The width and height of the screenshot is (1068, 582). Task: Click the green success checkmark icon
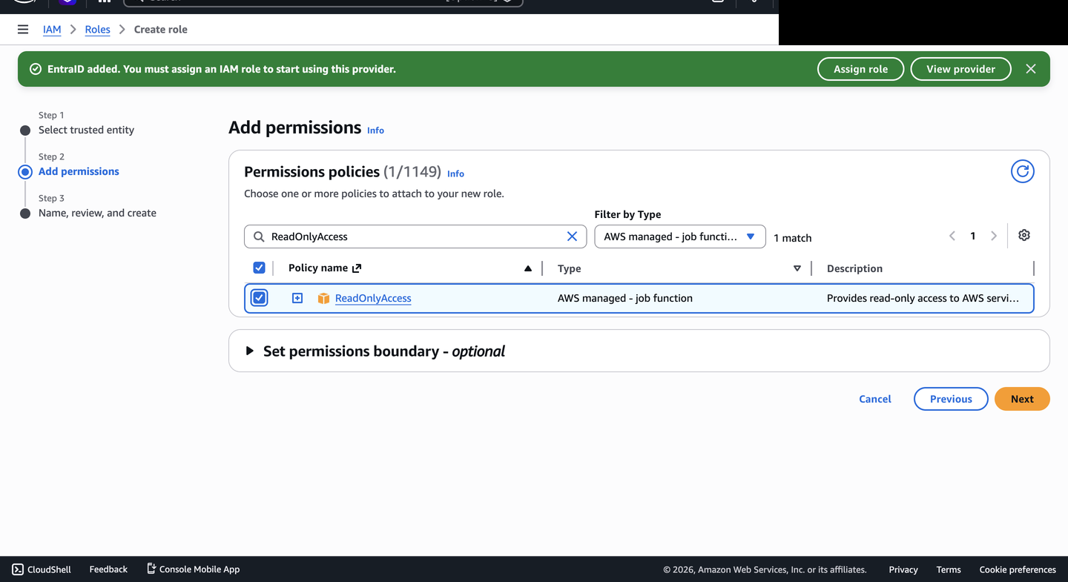[35, 69]
